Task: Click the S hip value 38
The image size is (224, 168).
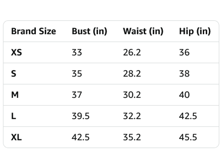Action: (184, 74)
